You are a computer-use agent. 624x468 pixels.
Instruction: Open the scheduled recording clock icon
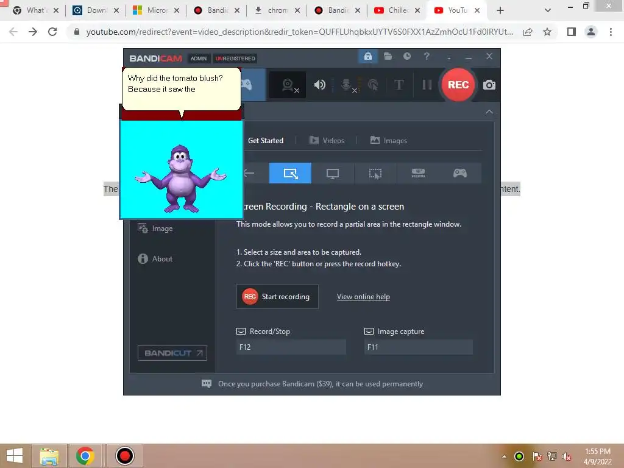point(406,57)
